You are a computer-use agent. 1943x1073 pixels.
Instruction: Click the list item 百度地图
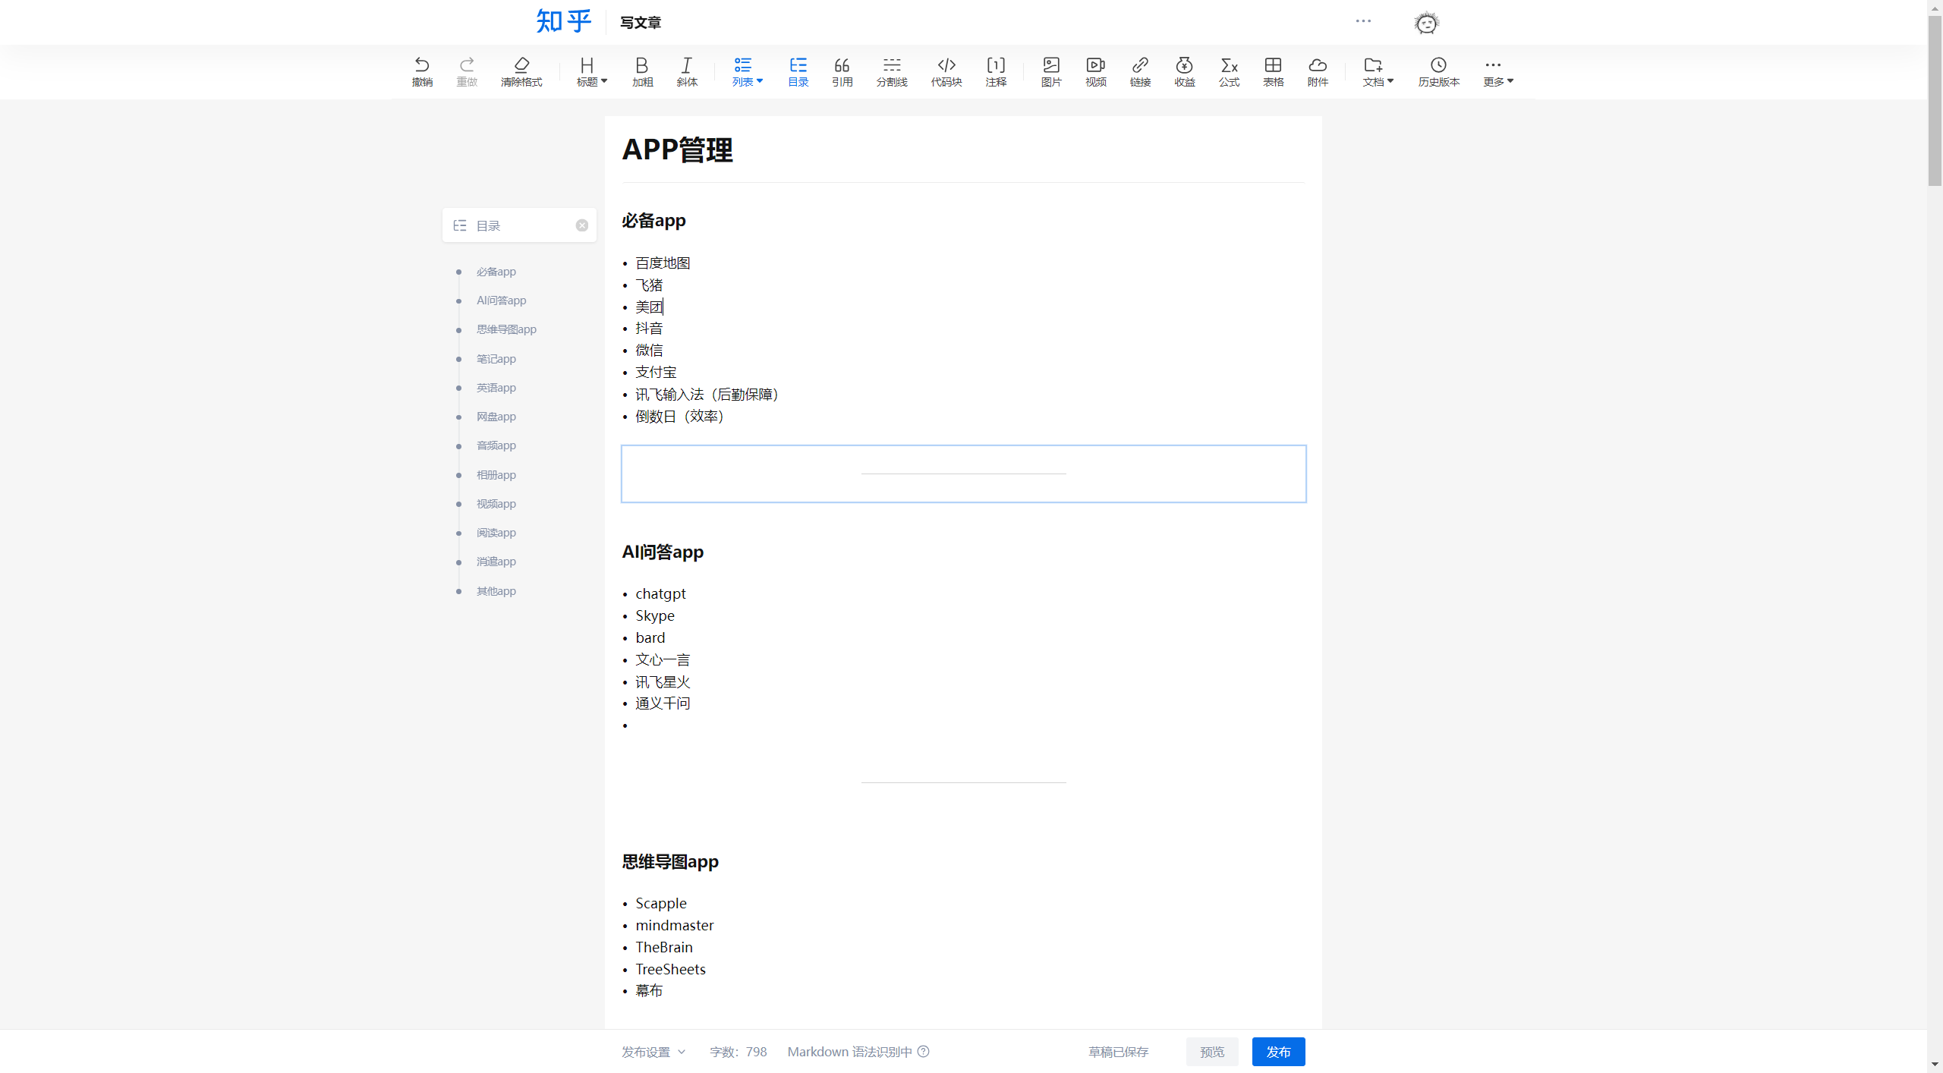pos(663,263)
